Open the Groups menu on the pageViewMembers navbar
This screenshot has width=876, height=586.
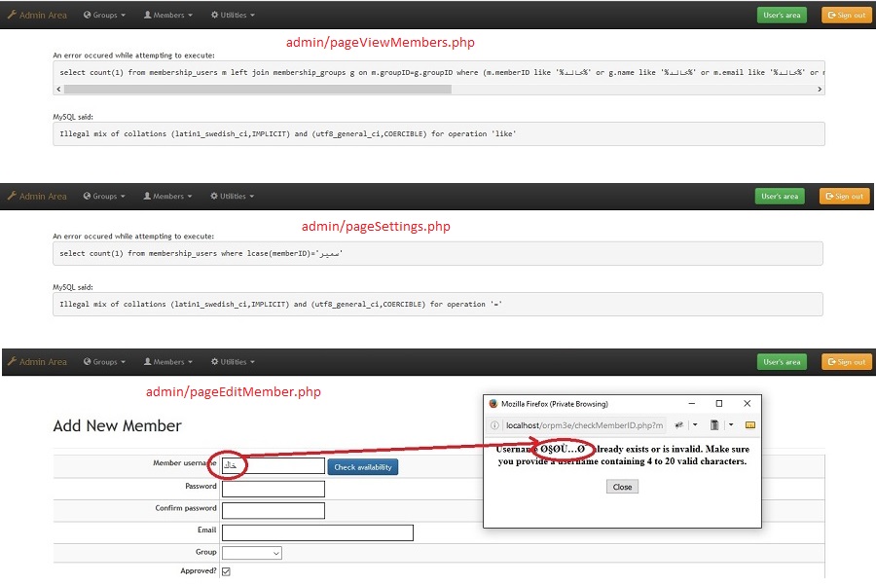(104, 15)
